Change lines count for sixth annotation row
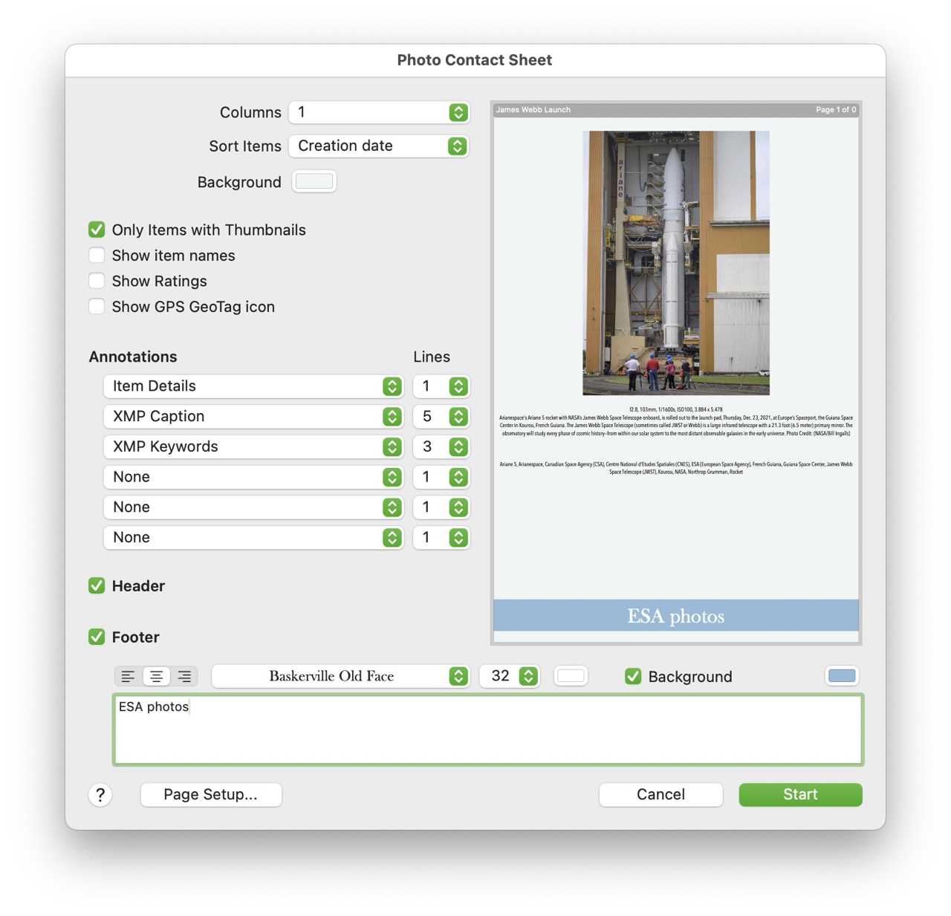 [441, 537]
